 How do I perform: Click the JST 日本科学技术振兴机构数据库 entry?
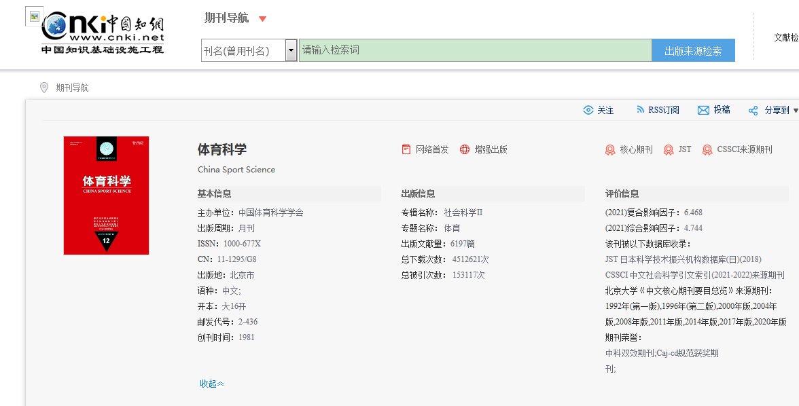point(683,259)
